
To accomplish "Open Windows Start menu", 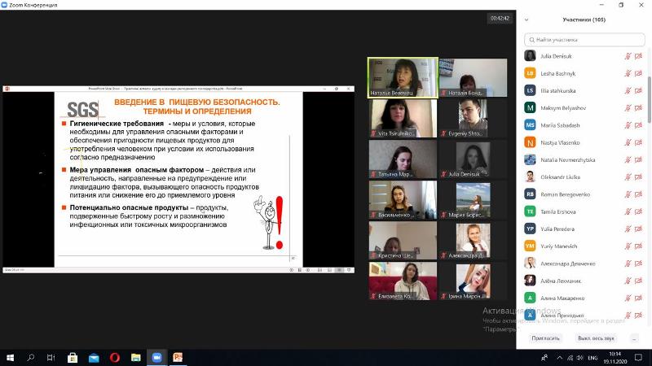I will (x=10, y=357).
